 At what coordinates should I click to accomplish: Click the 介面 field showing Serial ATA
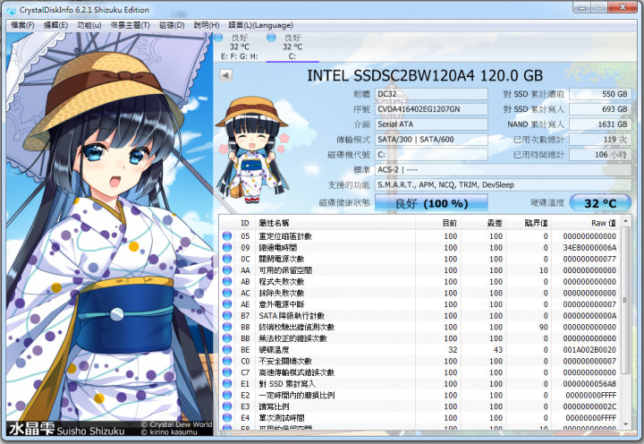tap(431, 124)
